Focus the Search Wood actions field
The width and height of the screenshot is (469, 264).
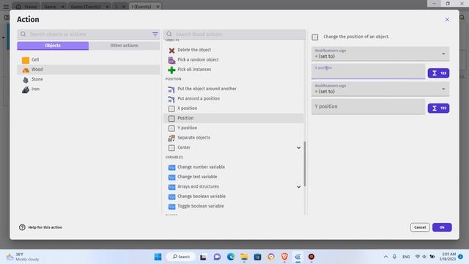tap(234, 34)
